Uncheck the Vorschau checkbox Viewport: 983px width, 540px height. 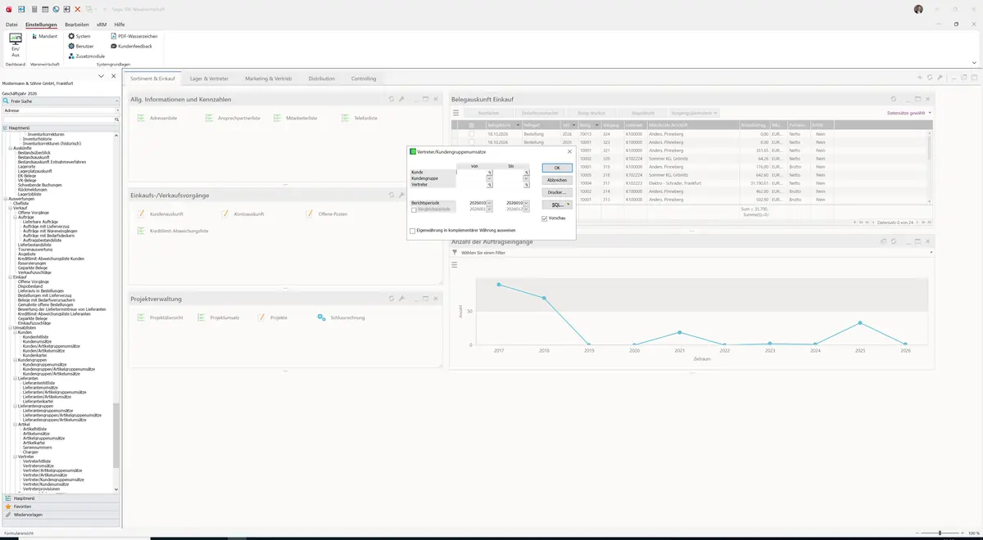pyautogui.click(x=545, y=218)
